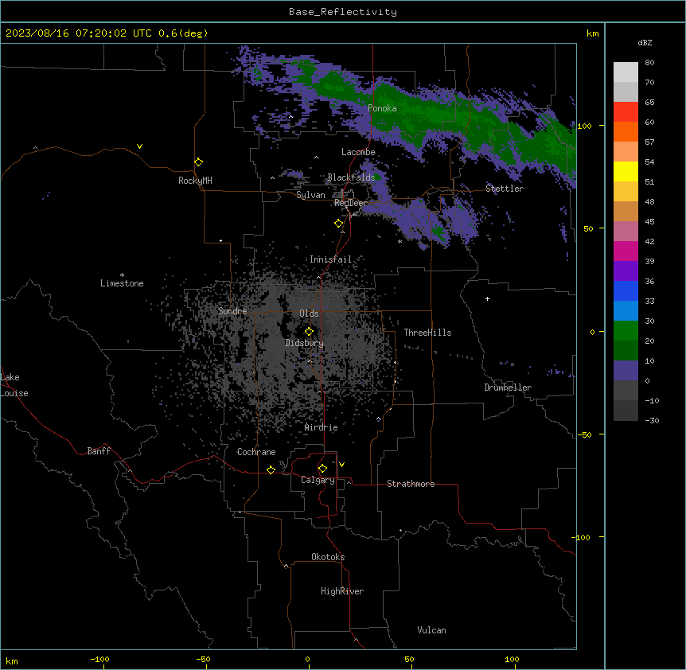Click the yellow diamond marker south of RedDeer
This screenshot has height=670, width=686.
(x=339, y=224)
